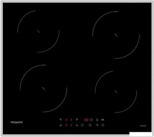The image size is (154, 137).
Task: Click the booster label on front-left zone
Action: [43, 65]
